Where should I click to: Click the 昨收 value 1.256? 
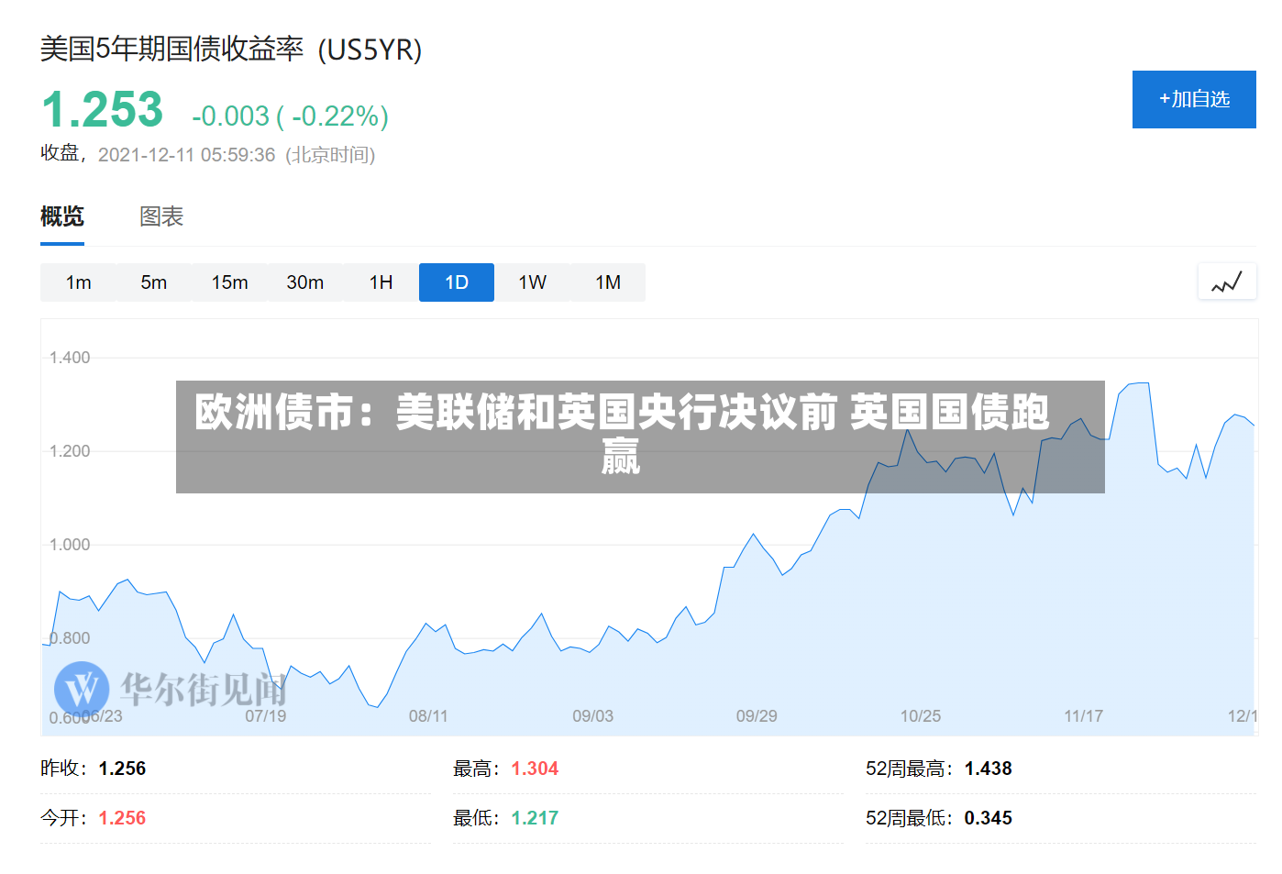tap(122, 769)
